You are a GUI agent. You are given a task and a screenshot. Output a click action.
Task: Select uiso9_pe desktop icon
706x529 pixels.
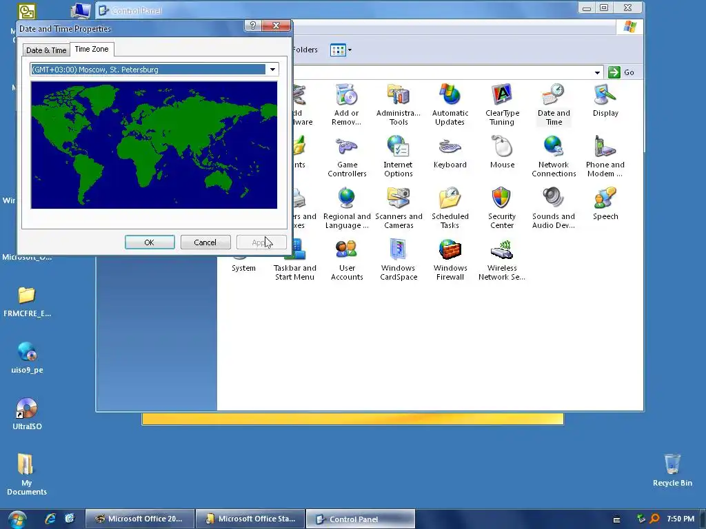[27, 357]
